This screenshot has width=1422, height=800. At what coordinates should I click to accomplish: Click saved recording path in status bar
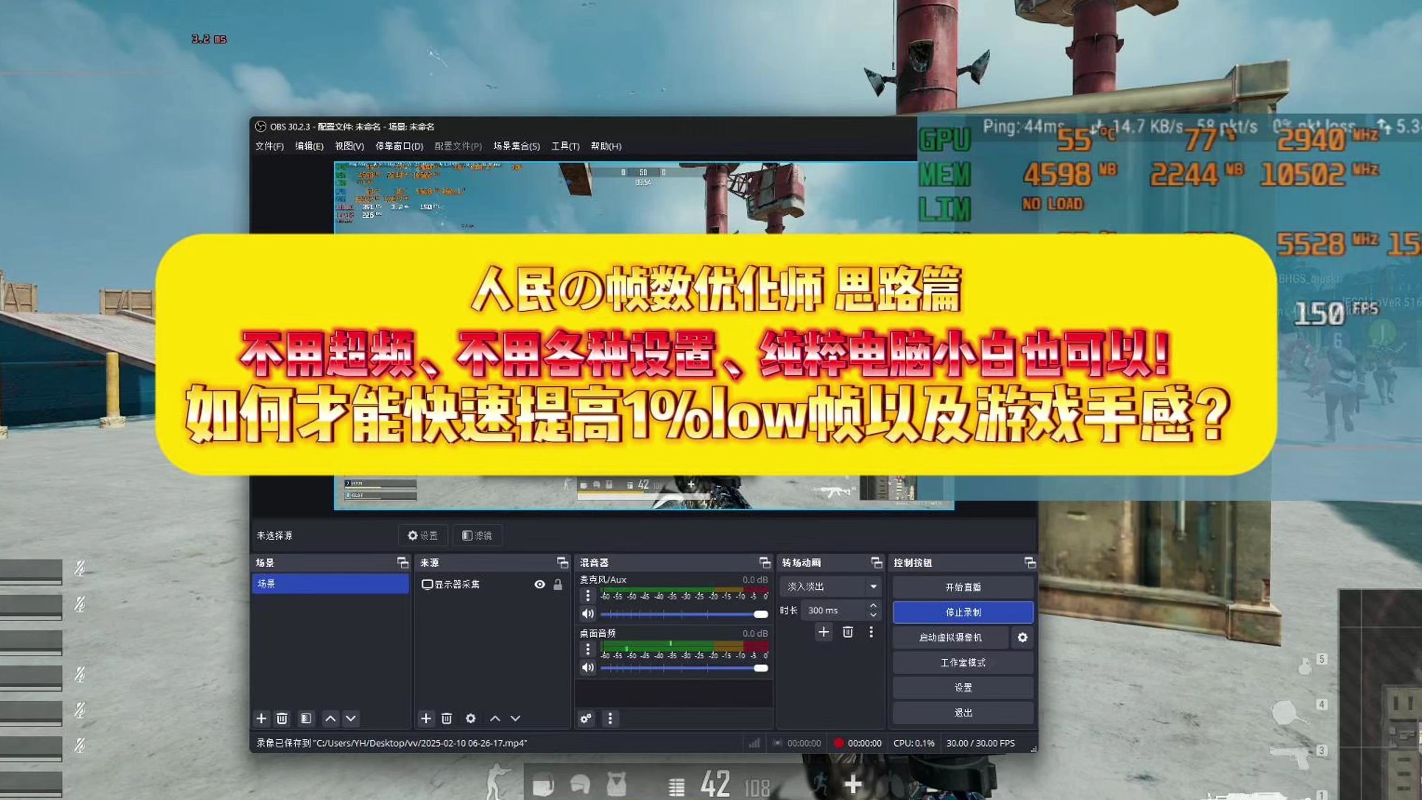[x=391, y=743]
